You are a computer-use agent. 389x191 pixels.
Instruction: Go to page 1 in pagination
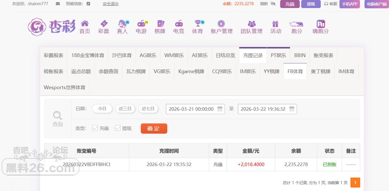pos(355,182)
